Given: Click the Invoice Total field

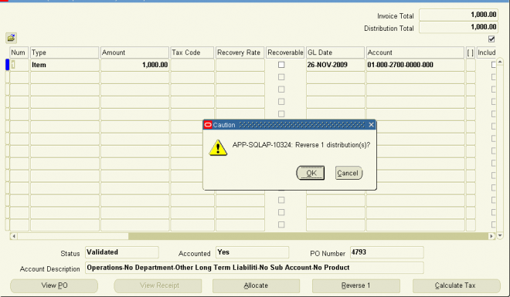Looking at the screenshot, I should (458, 15).
